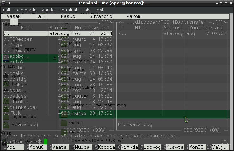Select the /.cmake directory row
Image resolution: width=234 pixels, height=151 pixels.
[x=58, y=73]
